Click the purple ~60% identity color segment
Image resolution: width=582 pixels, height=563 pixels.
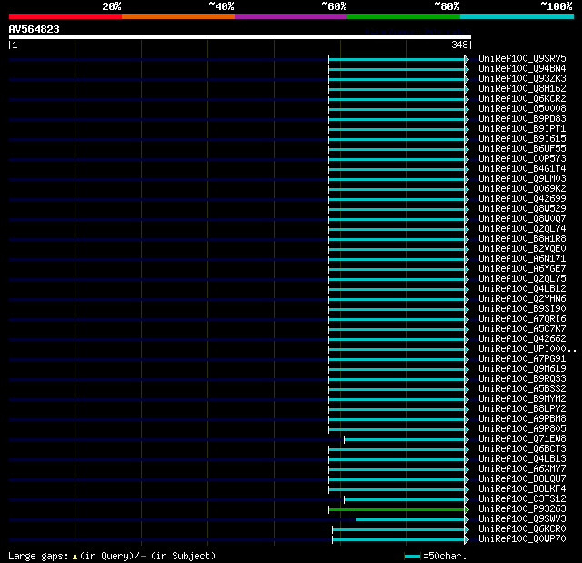[x=291, y=16]
